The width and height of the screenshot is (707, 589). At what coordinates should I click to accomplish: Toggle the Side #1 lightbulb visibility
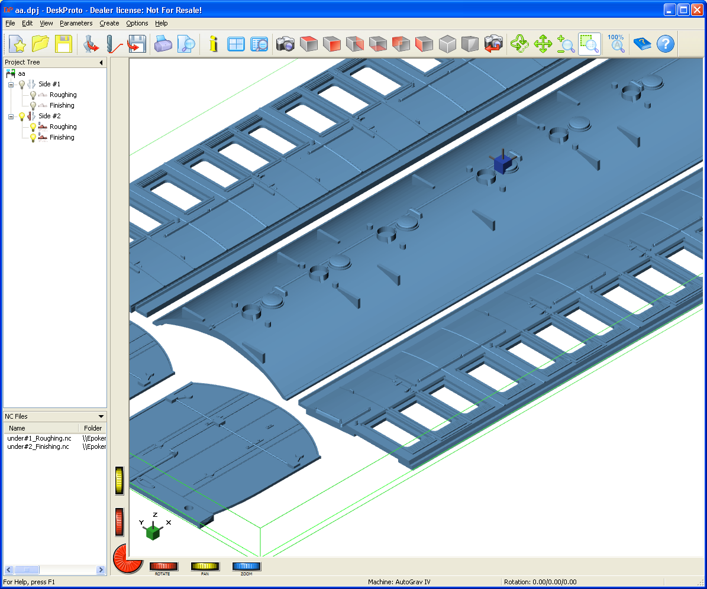(x=22, y=85)
